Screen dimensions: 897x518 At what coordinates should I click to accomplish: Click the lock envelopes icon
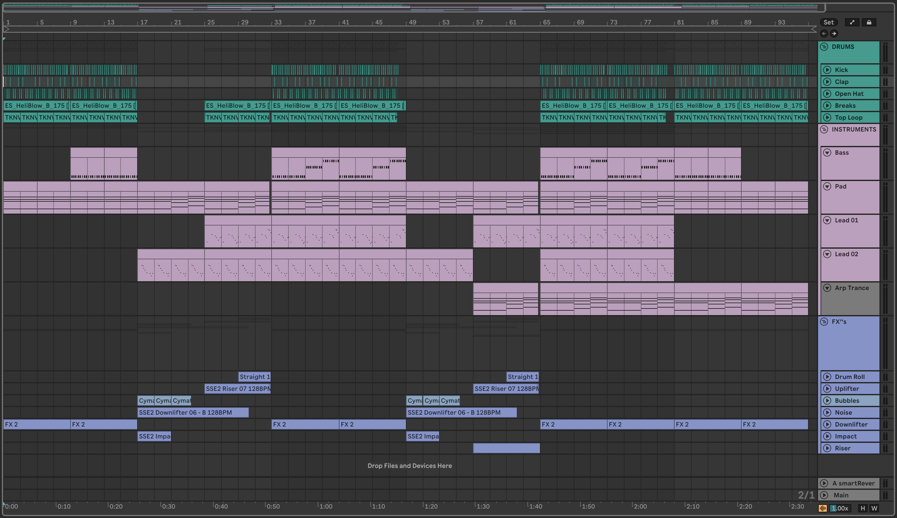[869, 23]
